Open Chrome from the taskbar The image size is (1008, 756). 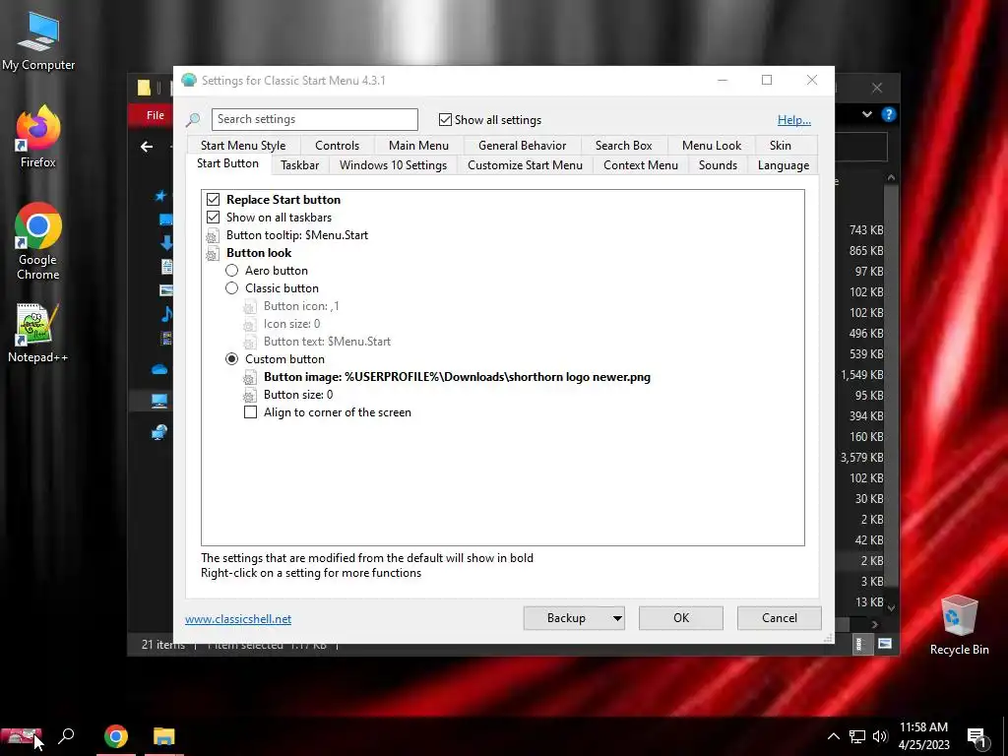click(116, 736)
